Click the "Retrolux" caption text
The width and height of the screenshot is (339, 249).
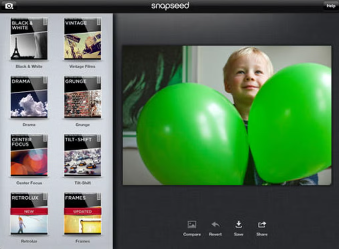[29, 241]
